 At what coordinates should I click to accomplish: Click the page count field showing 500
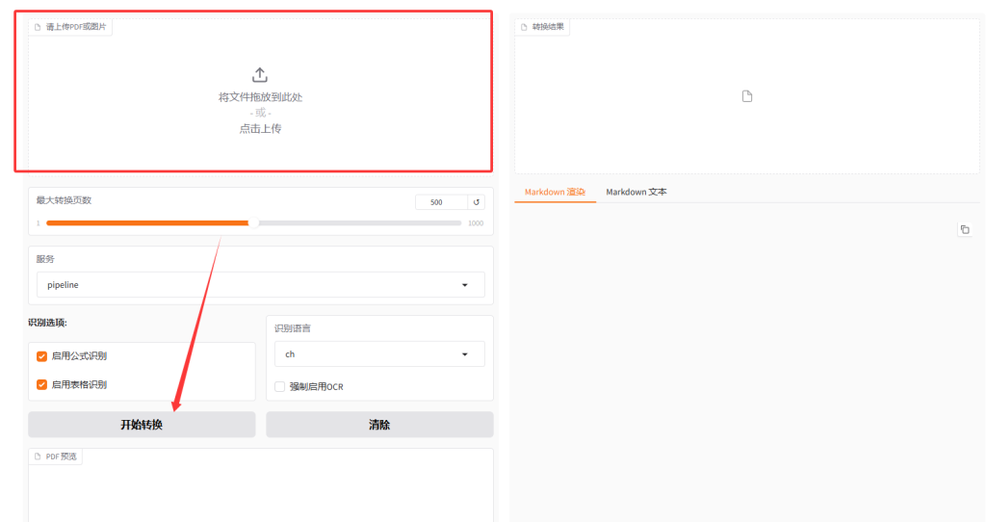pyautogui.click(x=441, y=202)
